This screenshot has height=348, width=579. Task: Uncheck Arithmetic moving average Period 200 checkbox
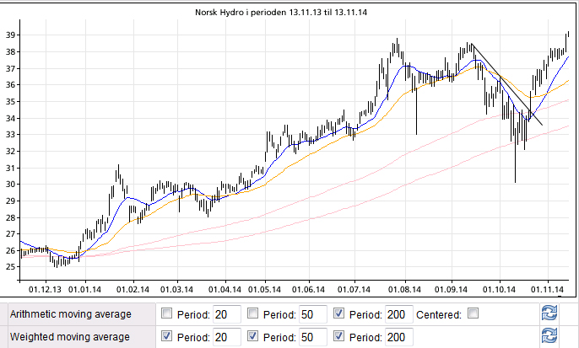[340, 314]
